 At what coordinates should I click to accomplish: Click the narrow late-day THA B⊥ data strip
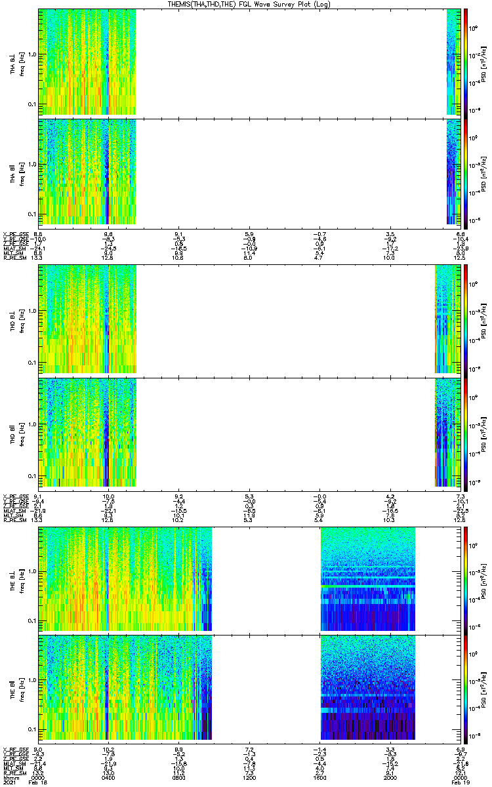click(x=454, y=62)
